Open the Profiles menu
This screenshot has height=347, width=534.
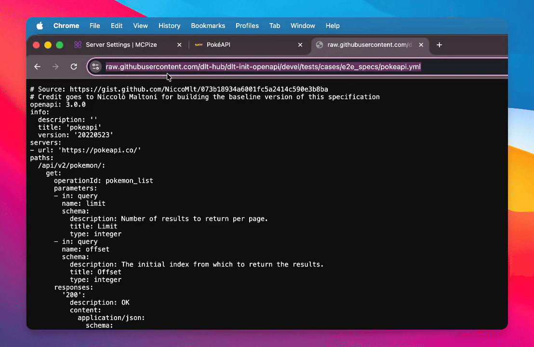[x=247, y=26]
